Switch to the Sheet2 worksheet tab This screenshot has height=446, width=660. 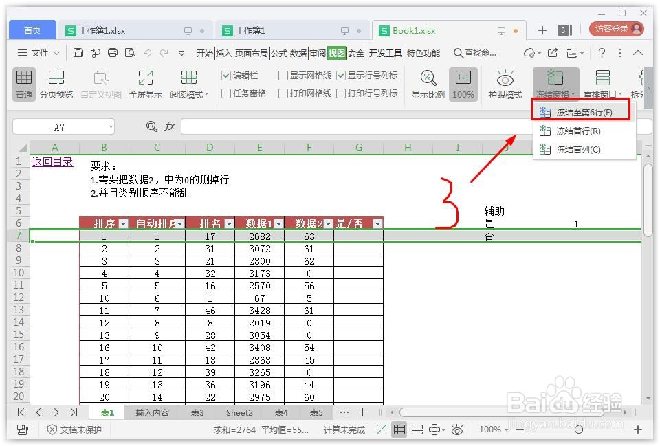pyautogui.click(x=239, y=412)
